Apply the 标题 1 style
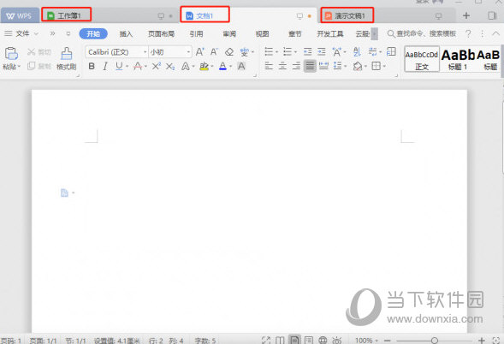The width and height of the screenshot is (504, 344). (x=458, y=59)
